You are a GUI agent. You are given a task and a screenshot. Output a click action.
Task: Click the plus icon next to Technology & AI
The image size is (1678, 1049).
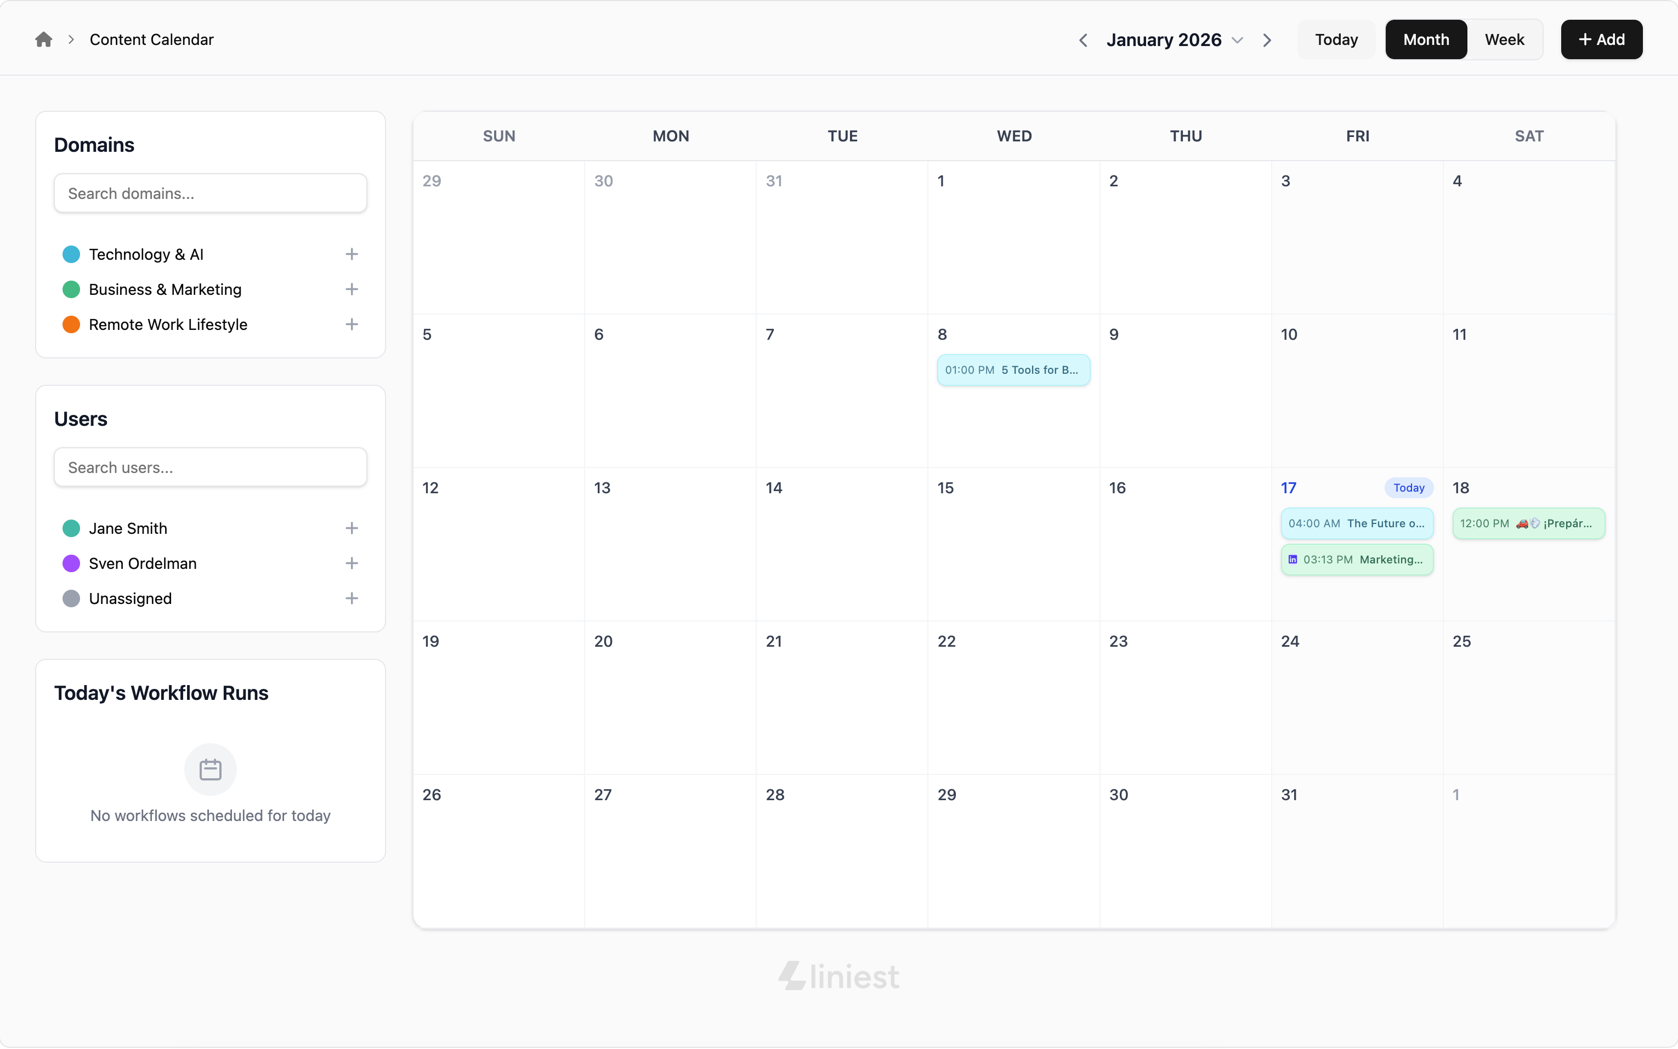pos(352,254)
